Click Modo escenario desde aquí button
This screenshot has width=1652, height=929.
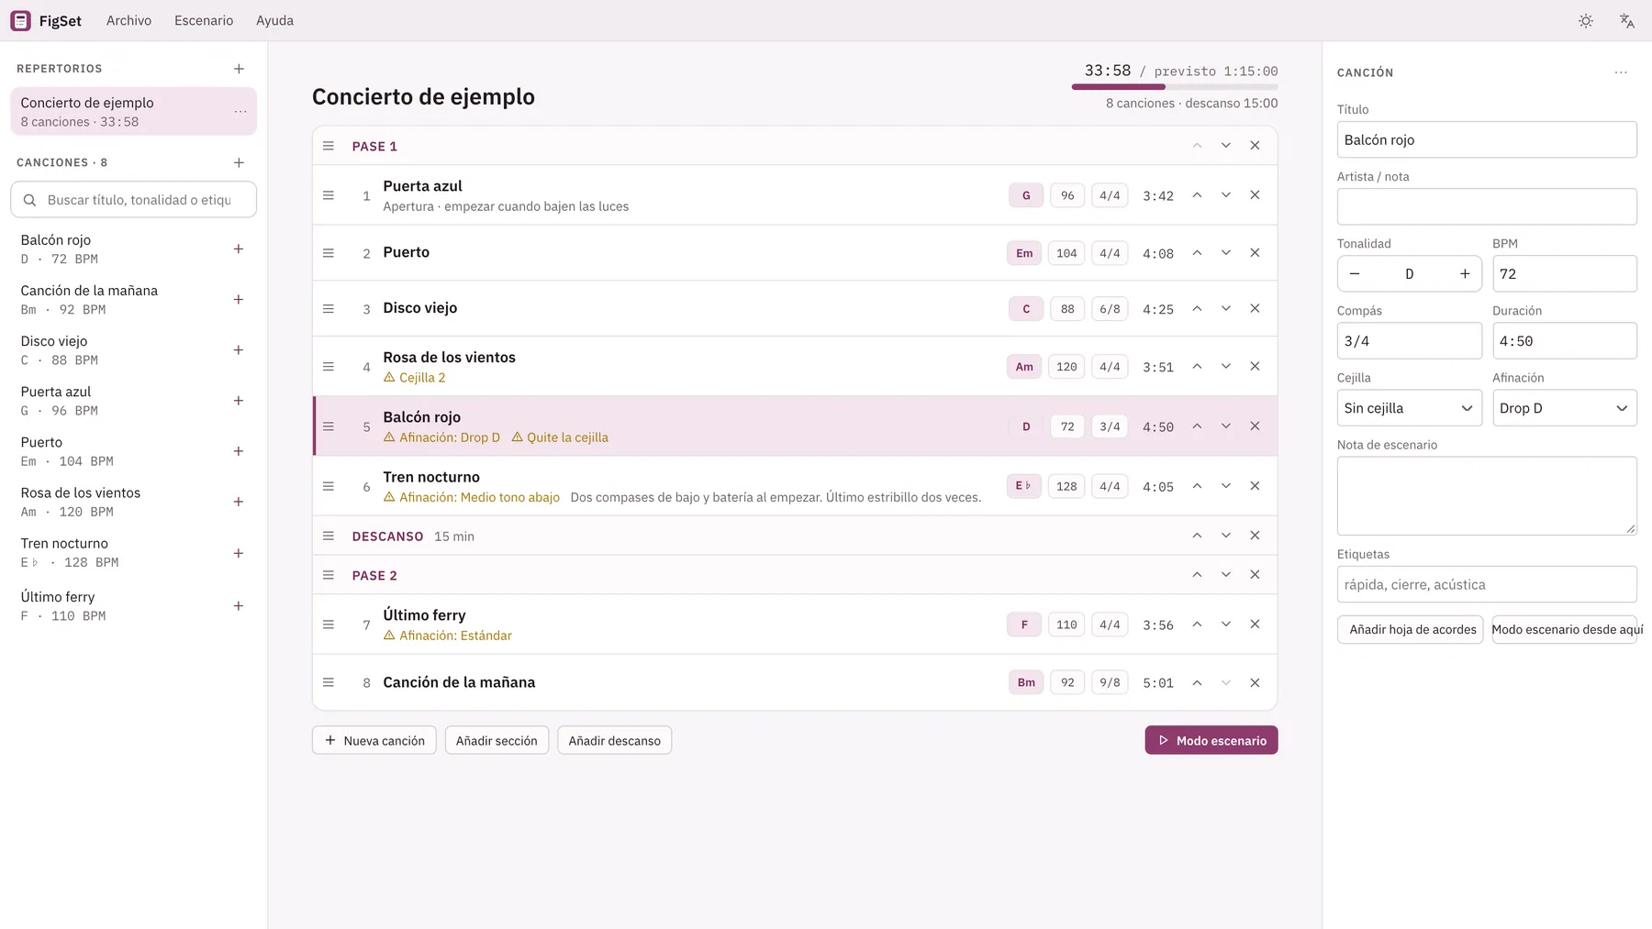pyautogui.click(x=1564, y=630)
